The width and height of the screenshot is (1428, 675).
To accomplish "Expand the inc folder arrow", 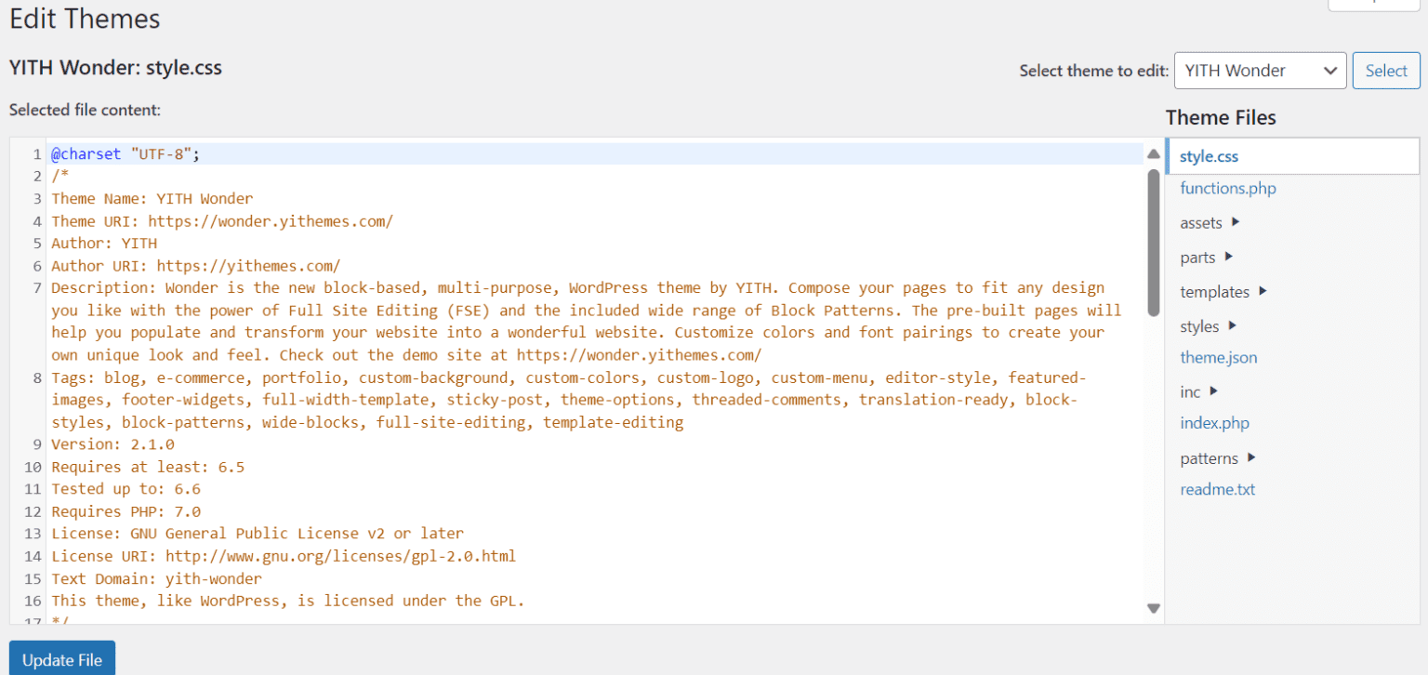I will (x=1213, y=391).
